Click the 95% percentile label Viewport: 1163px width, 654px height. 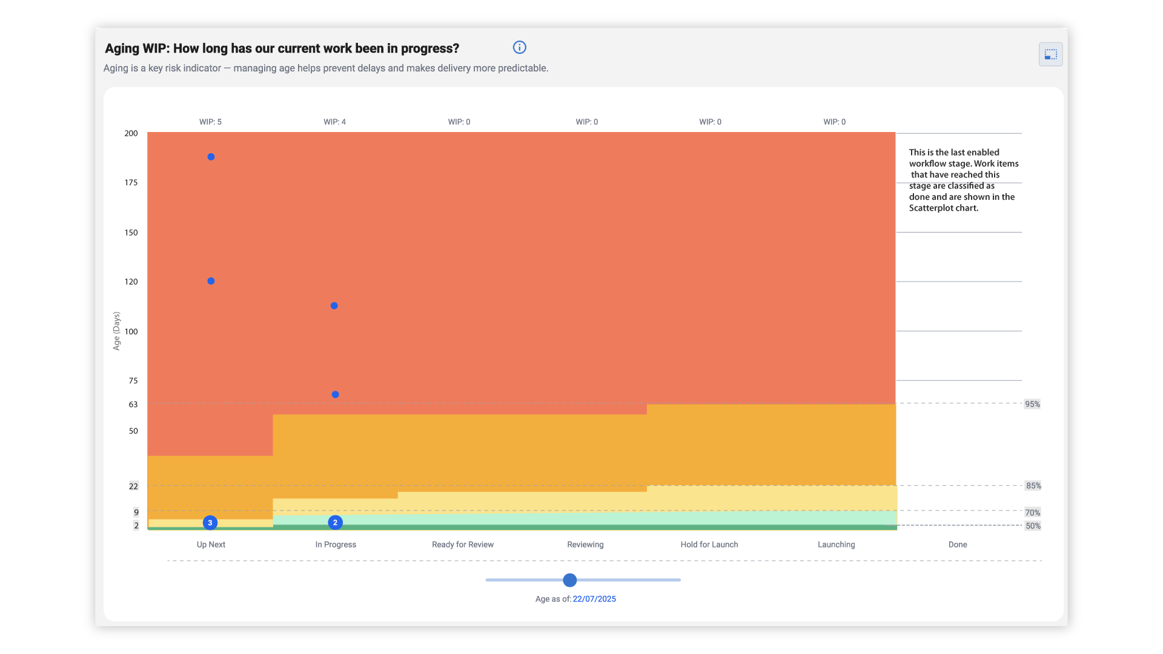point(1032,404)
